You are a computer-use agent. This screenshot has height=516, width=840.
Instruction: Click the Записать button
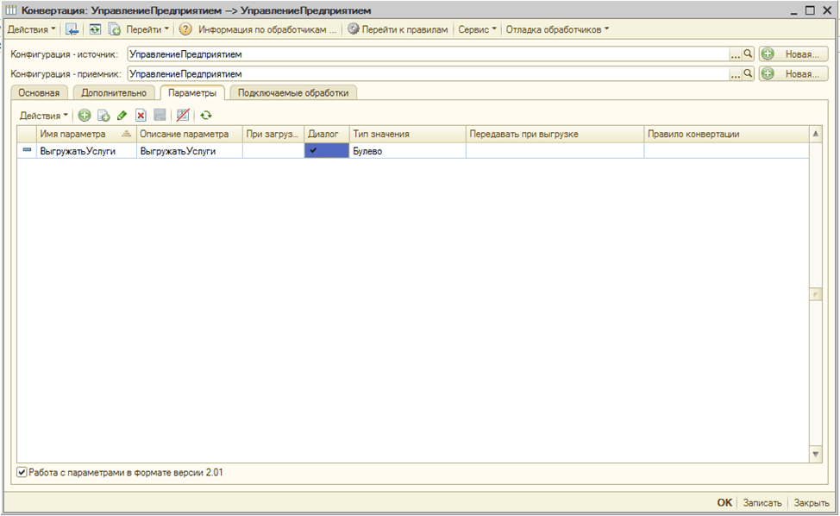click(x=762, y=503)
